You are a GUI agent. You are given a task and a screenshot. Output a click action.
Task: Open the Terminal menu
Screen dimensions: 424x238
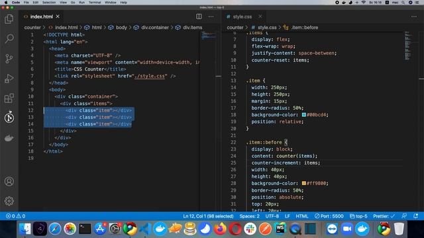click(95, 3)
